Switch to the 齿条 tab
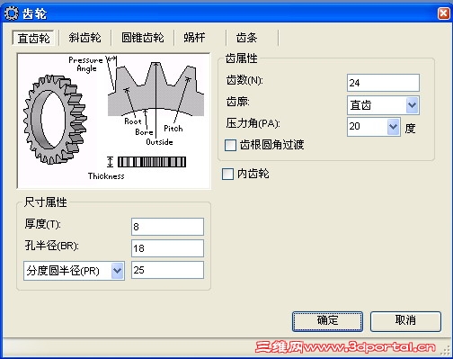 pos(246,38)
